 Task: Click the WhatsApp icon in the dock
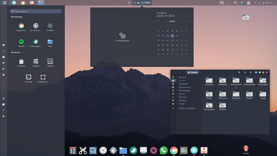click(x=164, y=150)
